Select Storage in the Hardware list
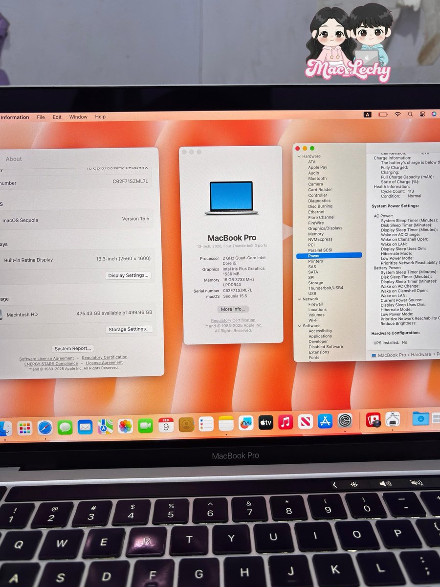440x587 pixels. [315, 283]
